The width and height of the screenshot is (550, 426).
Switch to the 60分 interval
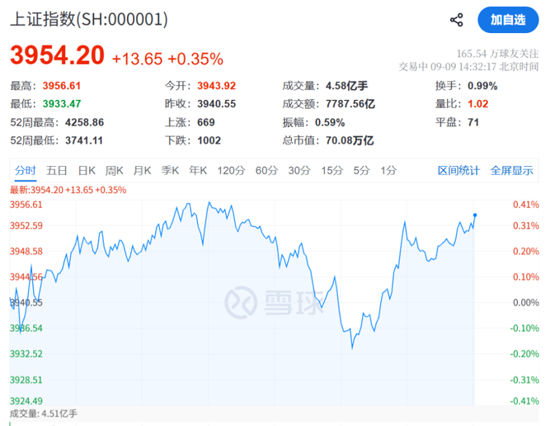(266, 171)
